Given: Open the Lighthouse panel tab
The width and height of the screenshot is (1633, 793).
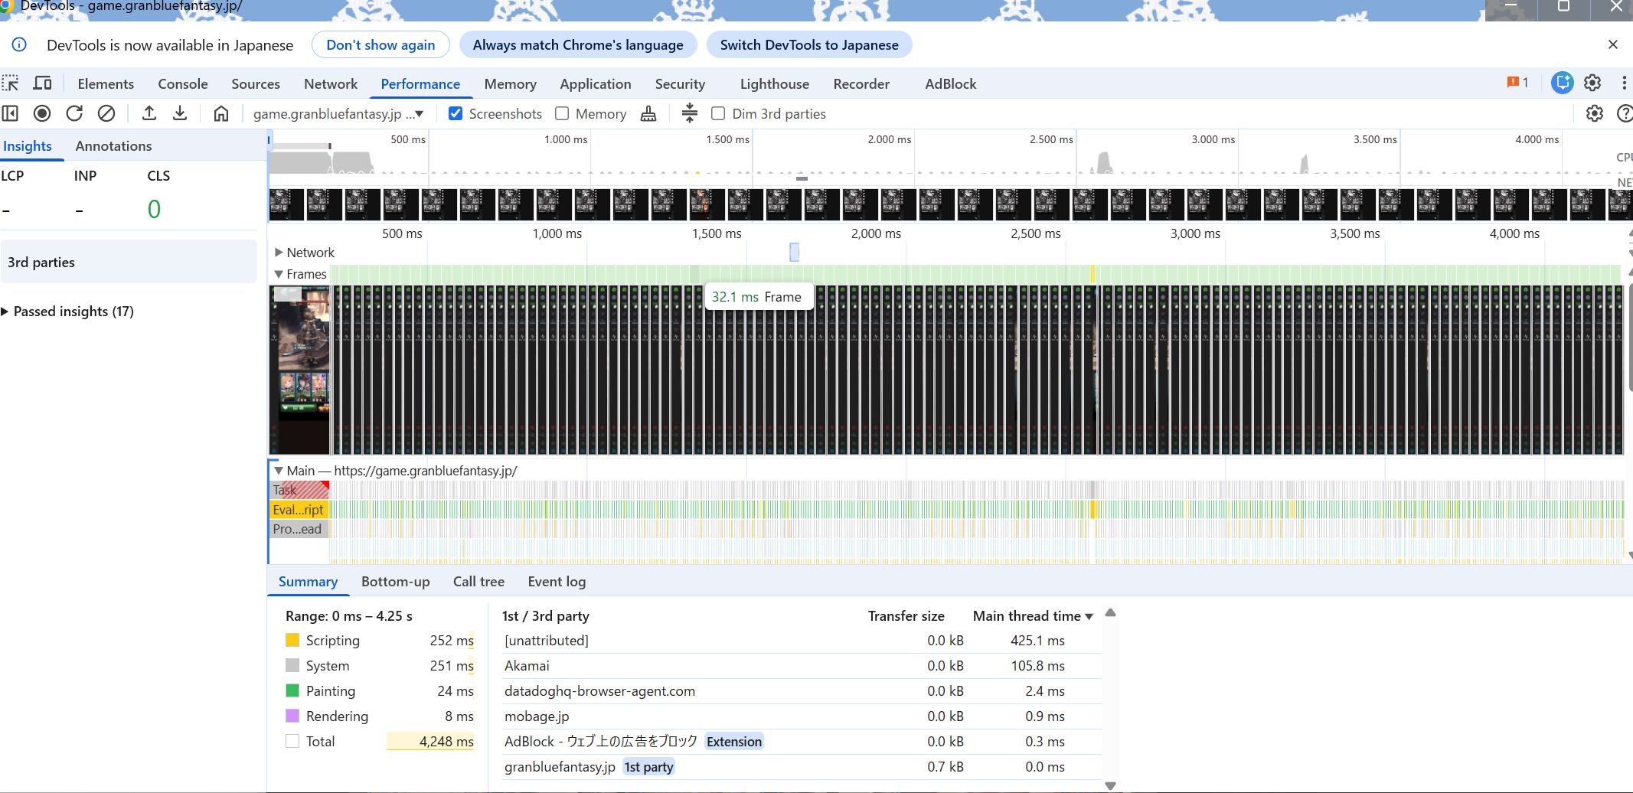Looking at the screenshot, I should (x=774, y=83).
